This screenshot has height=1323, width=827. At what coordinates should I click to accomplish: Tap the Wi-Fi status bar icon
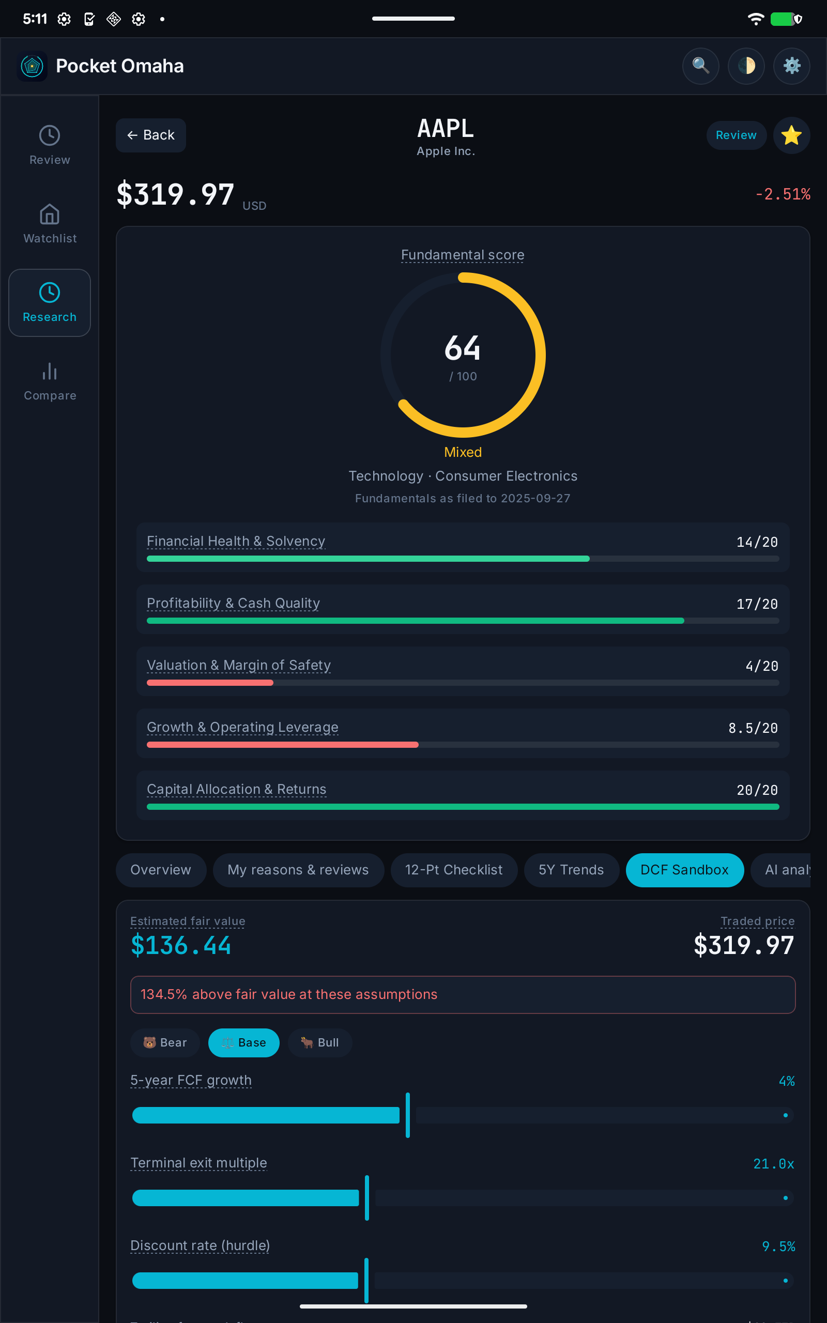[x=755, y=19]
